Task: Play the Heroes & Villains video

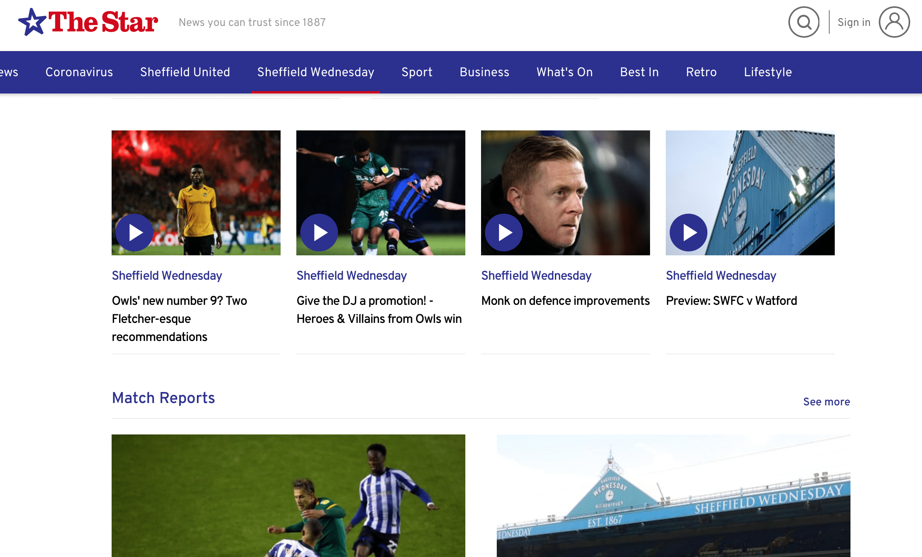Action: tap(319, 233)
